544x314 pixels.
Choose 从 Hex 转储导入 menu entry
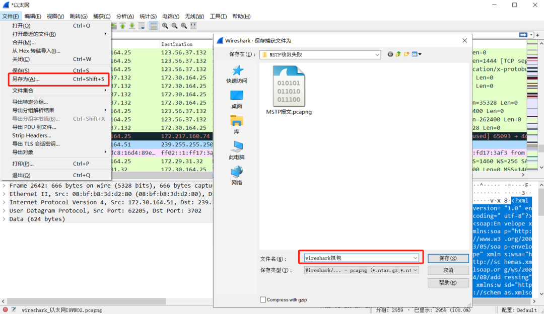[x=55, y=51]
